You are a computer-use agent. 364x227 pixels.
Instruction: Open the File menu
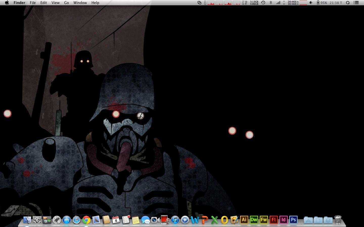click(33, 3)
